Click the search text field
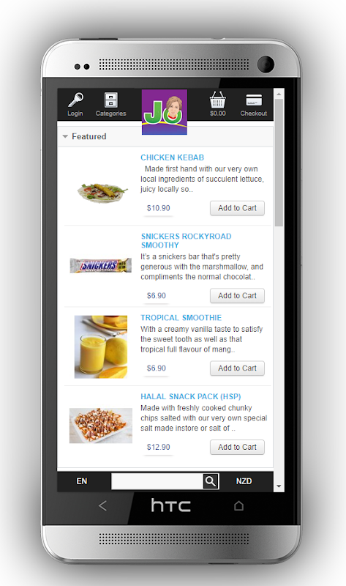Viewport: 346px width, 586px height. pyautogui.click(x=157, y=481)
